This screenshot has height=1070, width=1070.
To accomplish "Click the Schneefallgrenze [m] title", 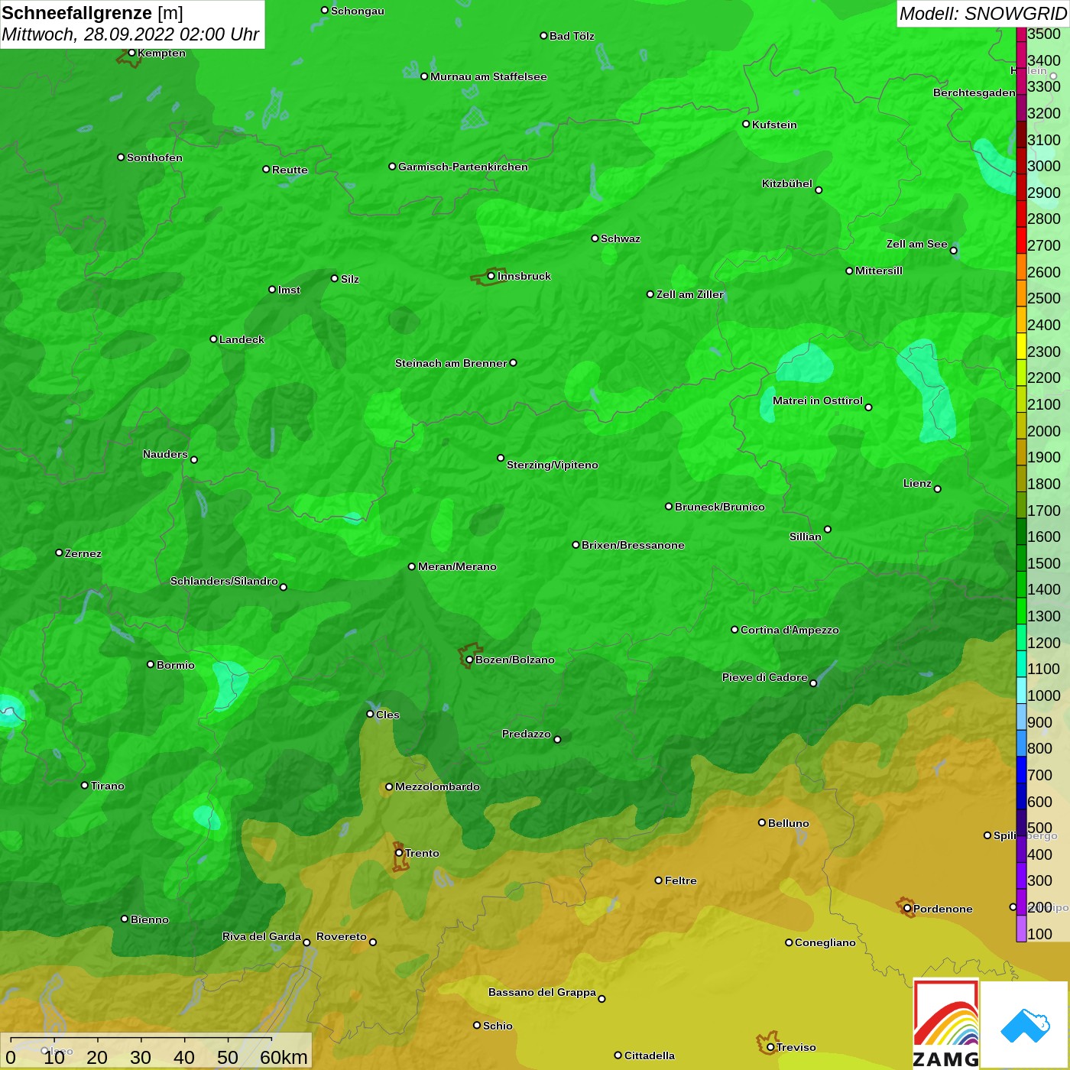I will [x=92, y=13].
